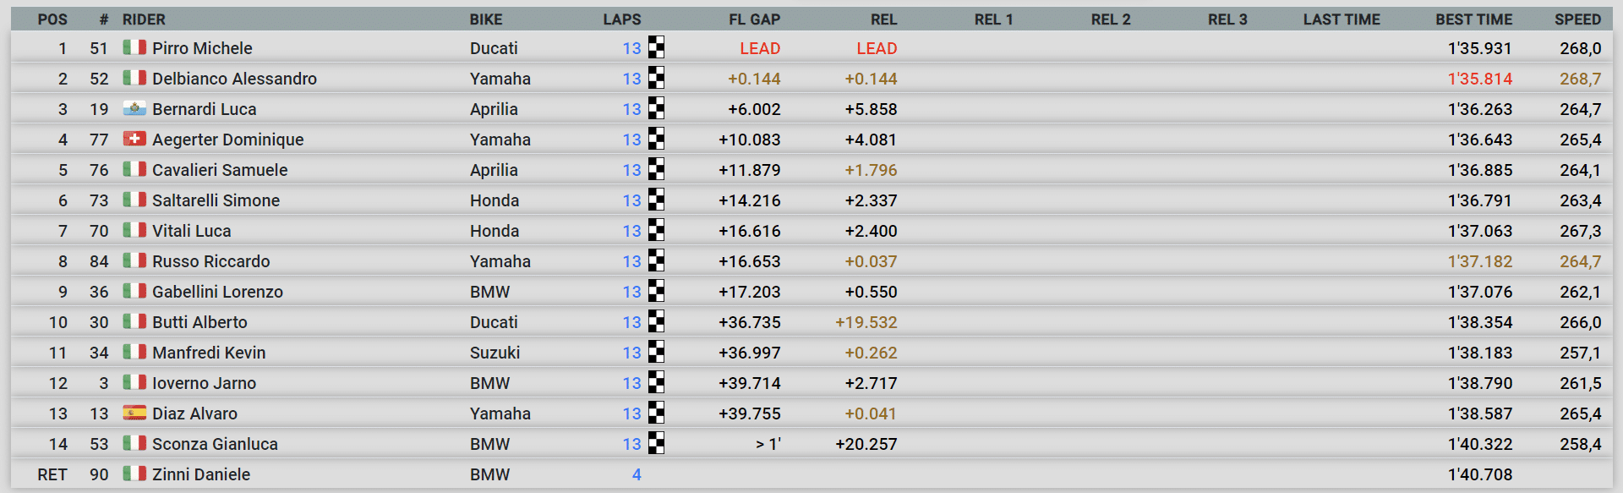Click the checkered flag in Vitali Luca's row

656,230
